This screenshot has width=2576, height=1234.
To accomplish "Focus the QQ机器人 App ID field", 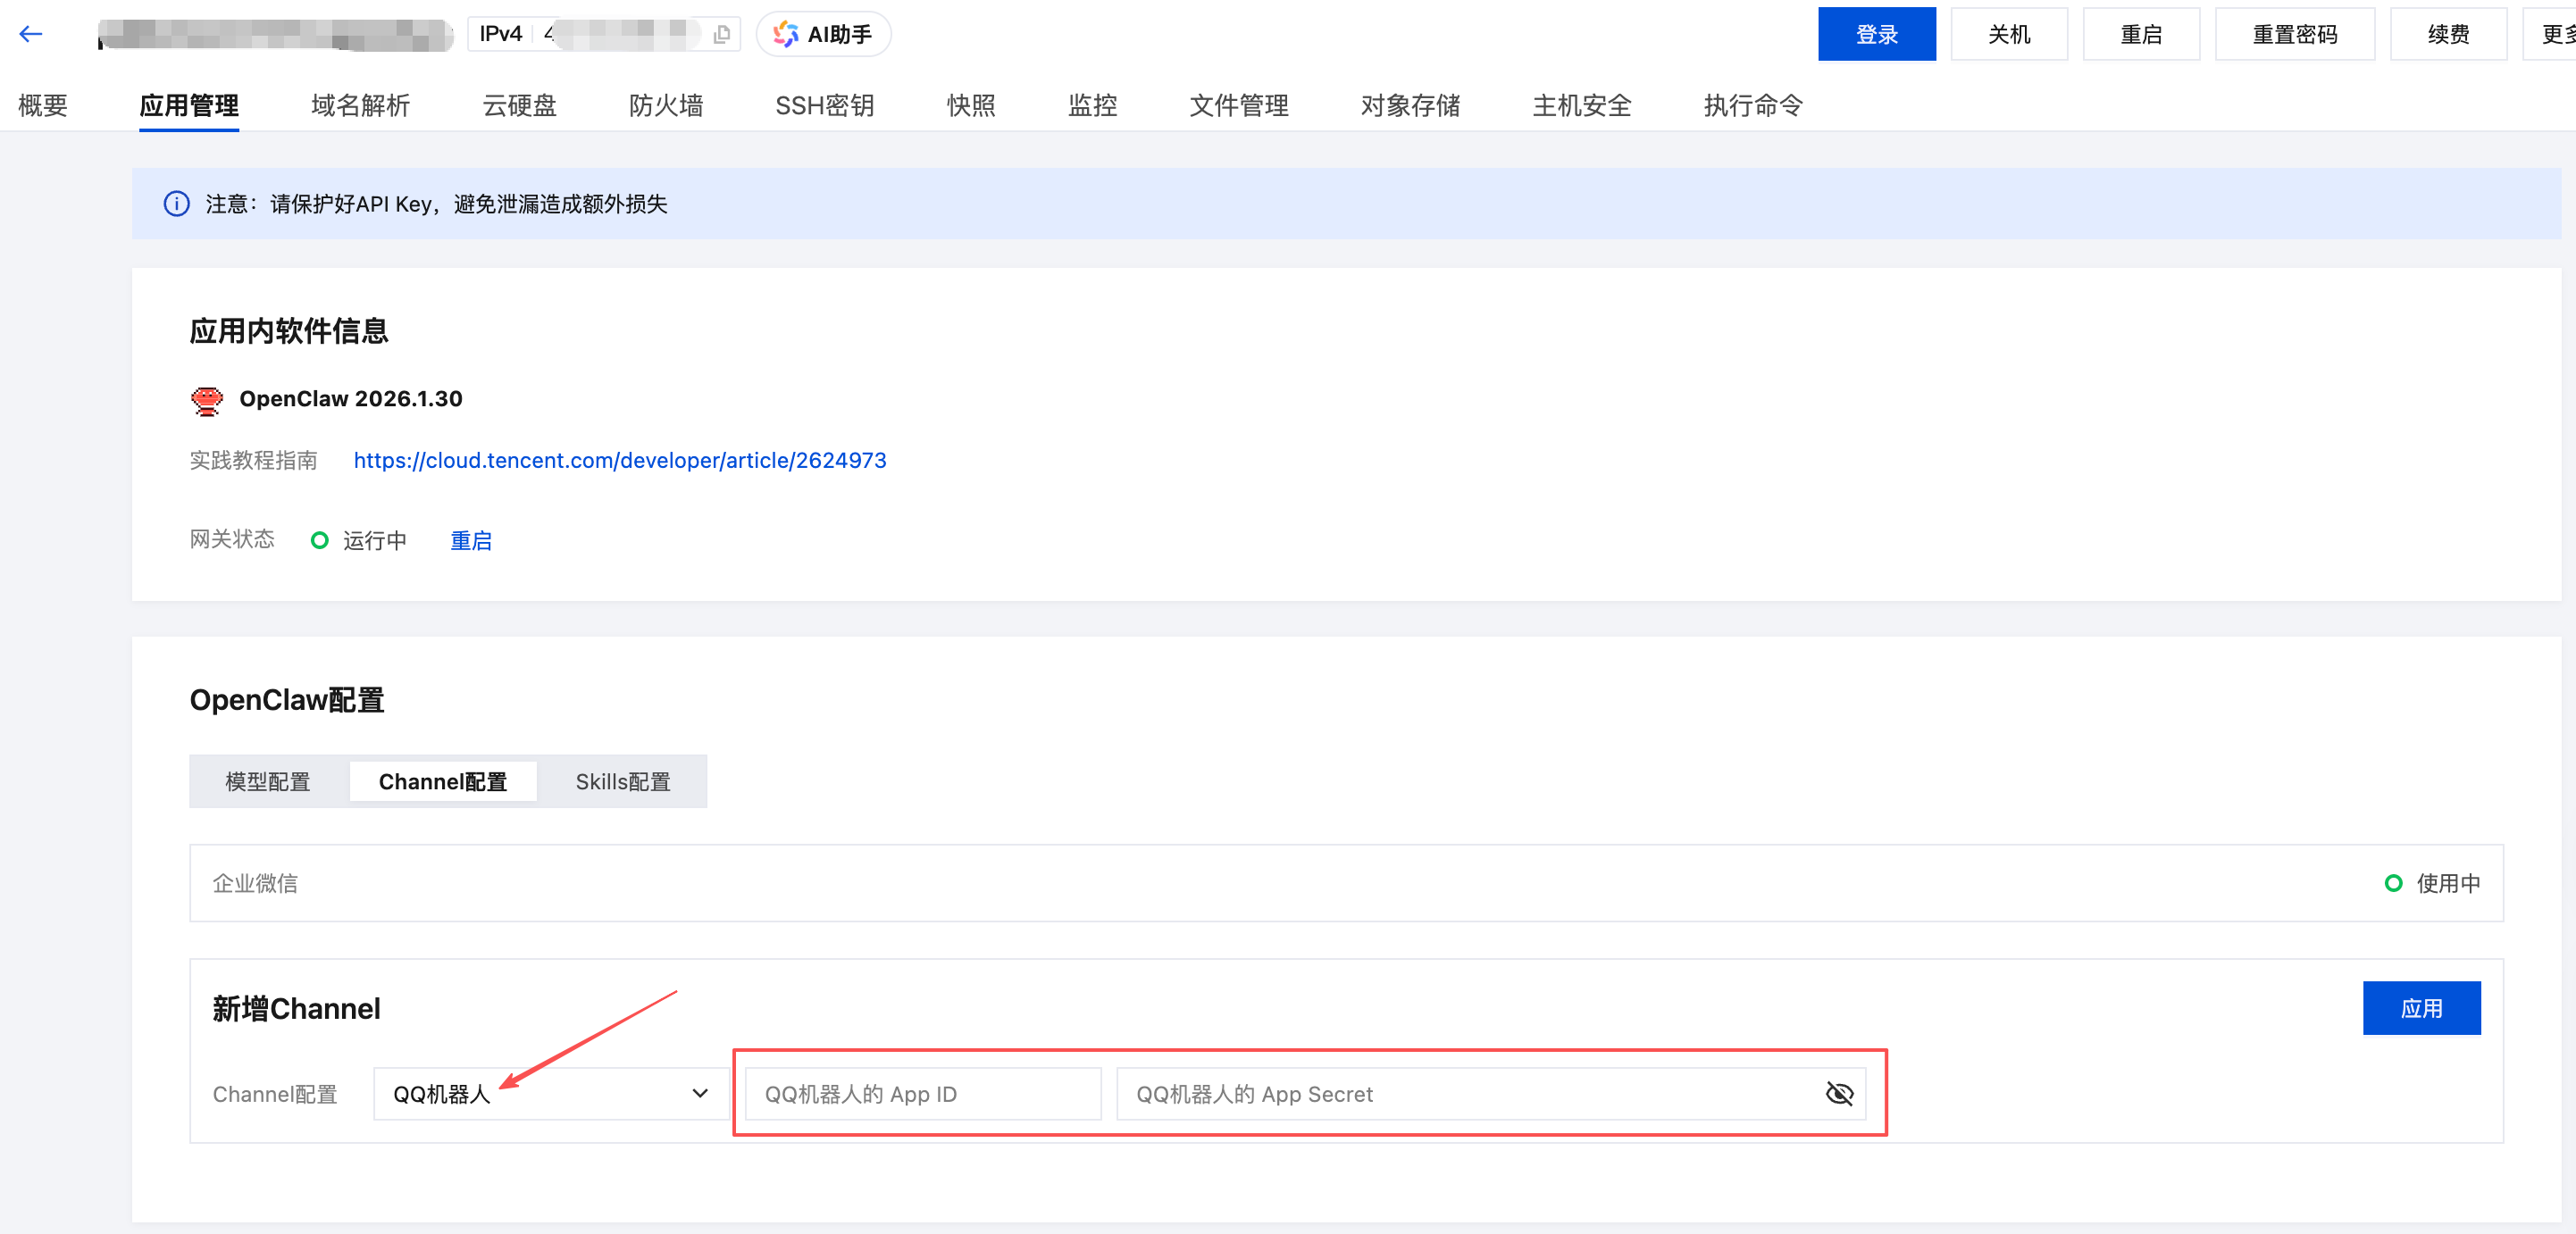I will click(922, 1094).
